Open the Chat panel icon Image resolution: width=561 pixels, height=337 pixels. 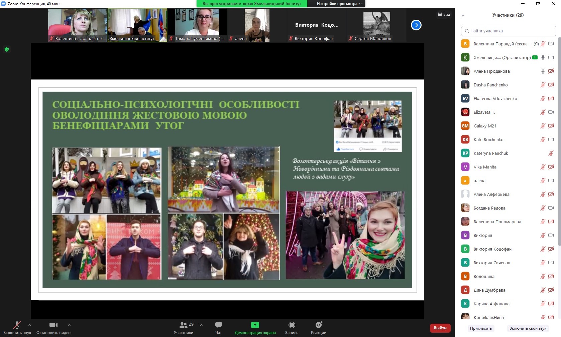click(218, 325)
